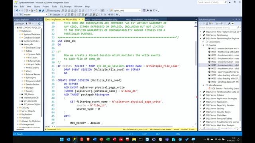Click the editor vertical scrollbar thumb
This screenshot has width=255, height=143.
tap(196, 54)
